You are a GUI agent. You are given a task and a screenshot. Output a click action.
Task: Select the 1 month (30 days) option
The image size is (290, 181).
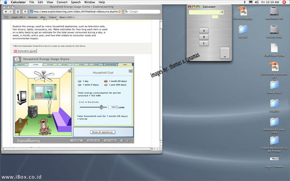coord(106,81)
